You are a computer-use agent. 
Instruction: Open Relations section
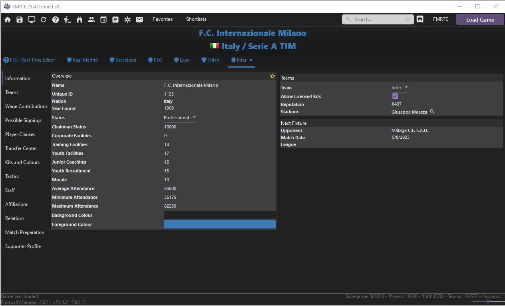click(15, 218)
